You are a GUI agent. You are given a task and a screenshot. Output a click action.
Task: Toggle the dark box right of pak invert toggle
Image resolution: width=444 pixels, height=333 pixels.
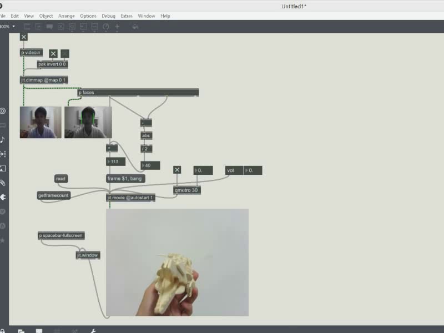(65, 53)
